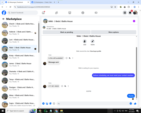Click the address bar URL
Image resolution: width=141 pixels, height=113 pixels.
pos(34,7)
